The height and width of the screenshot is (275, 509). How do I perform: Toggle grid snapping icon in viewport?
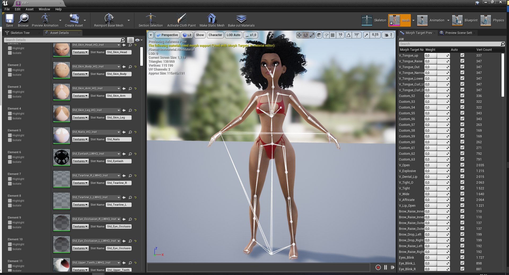(332, 35)
